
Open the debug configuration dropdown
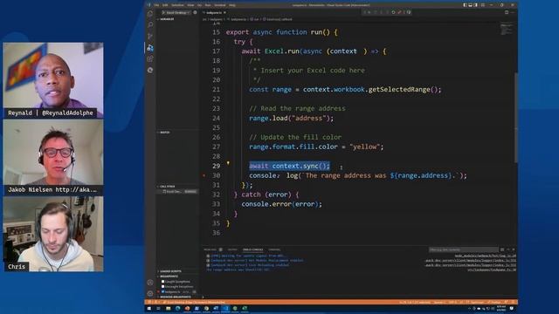pos(177,12)
